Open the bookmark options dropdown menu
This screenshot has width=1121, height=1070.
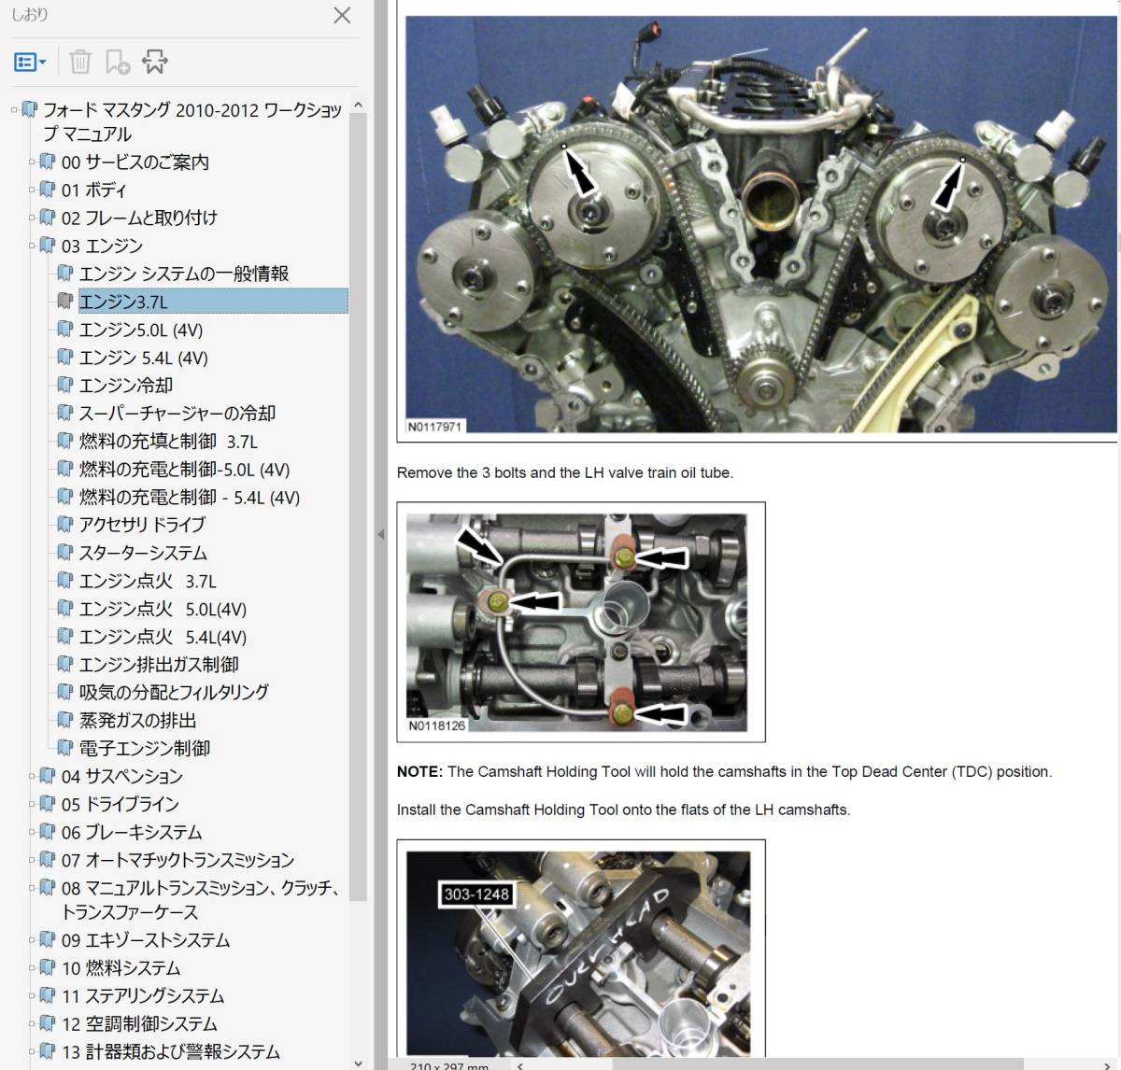point(30,63)
